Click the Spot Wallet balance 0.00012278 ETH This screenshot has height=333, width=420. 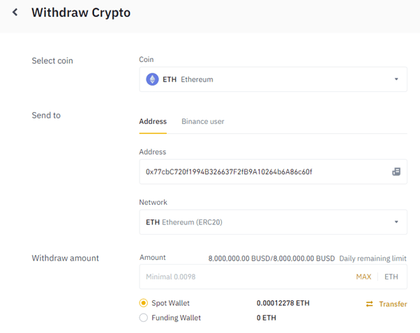[x=283, y=303]
